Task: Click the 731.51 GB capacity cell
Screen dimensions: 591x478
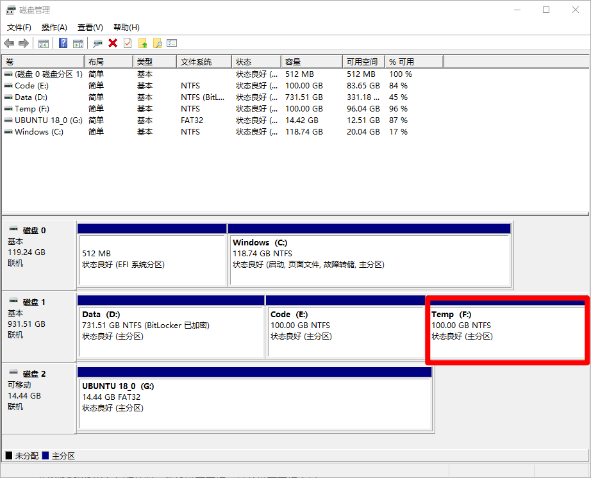Action: coord(304,97)
